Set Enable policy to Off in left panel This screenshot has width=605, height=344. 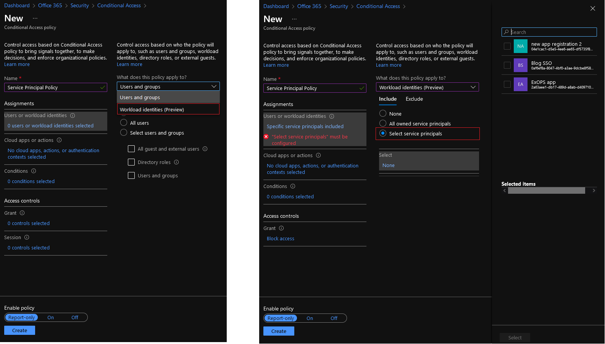[75, 318]
